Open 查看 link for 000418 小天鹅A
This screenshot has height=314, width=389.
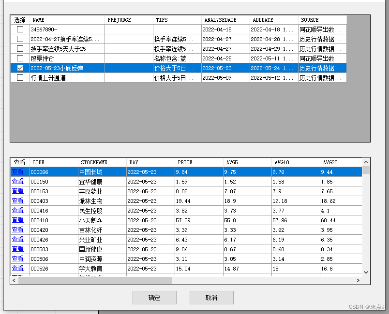point(17,220)
